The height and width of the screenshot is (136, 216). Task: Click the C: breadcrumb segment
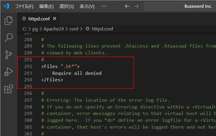(25, 29)
